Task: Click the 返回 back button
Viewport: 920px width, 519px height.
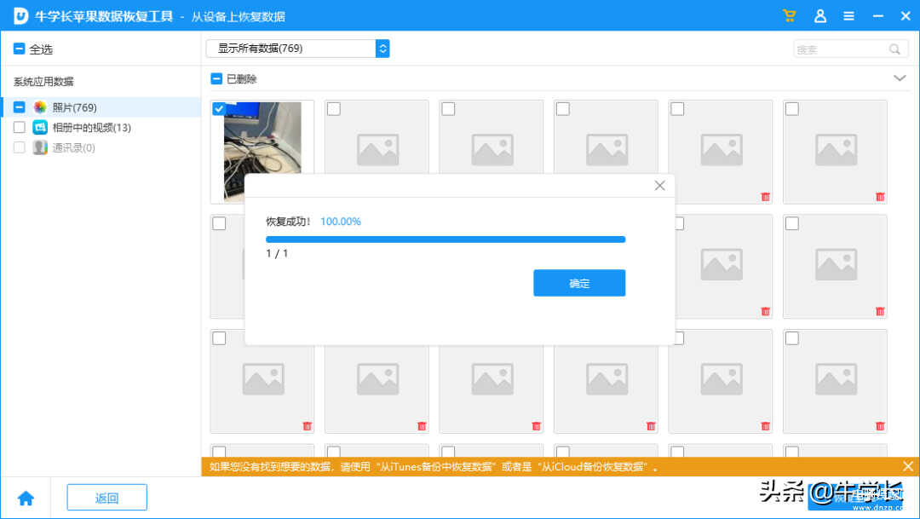Action: 106,498
